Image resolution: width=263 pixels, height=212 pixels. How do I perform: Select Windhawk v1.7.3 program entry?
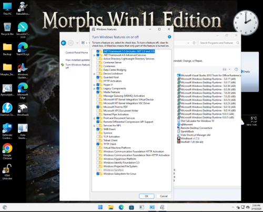click(x=190, y=138)
